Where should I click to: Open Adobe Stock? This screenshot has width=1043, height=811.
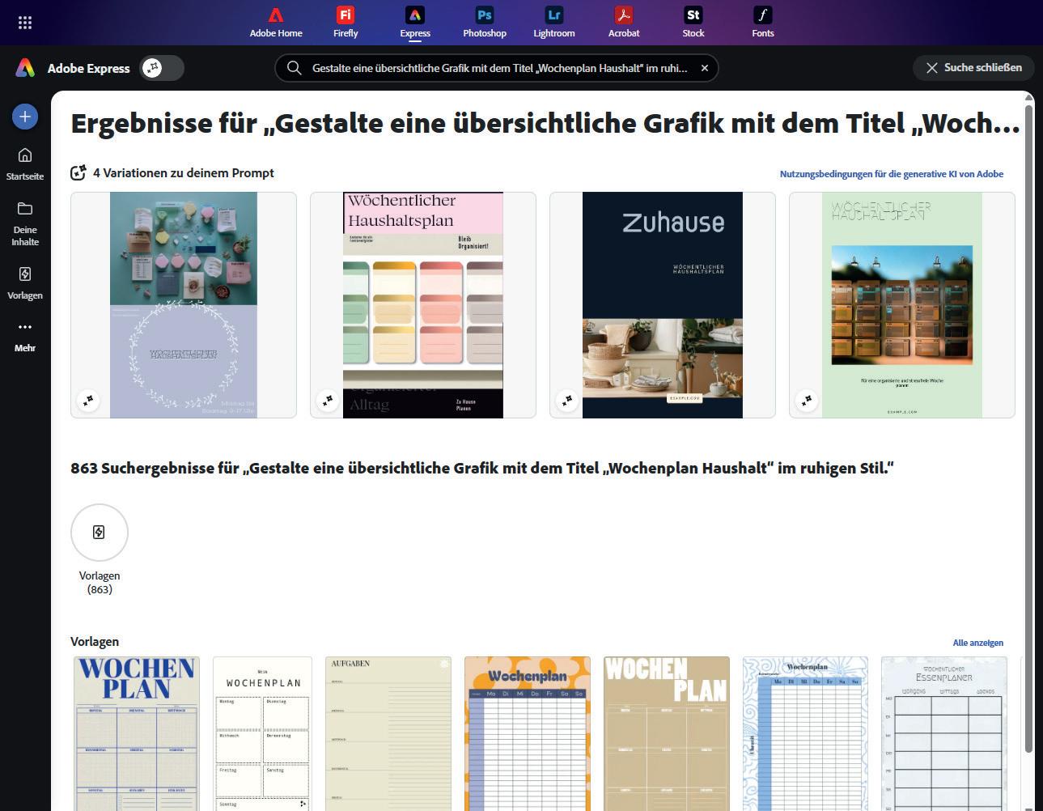point(693,23)
